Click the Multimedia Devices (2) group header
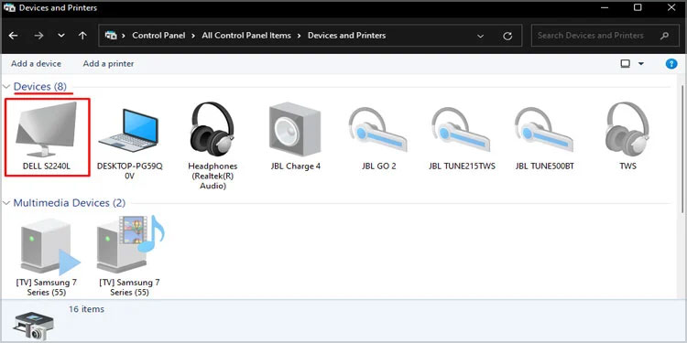Screen dimensions: 687x343 [x=70, y=203]
